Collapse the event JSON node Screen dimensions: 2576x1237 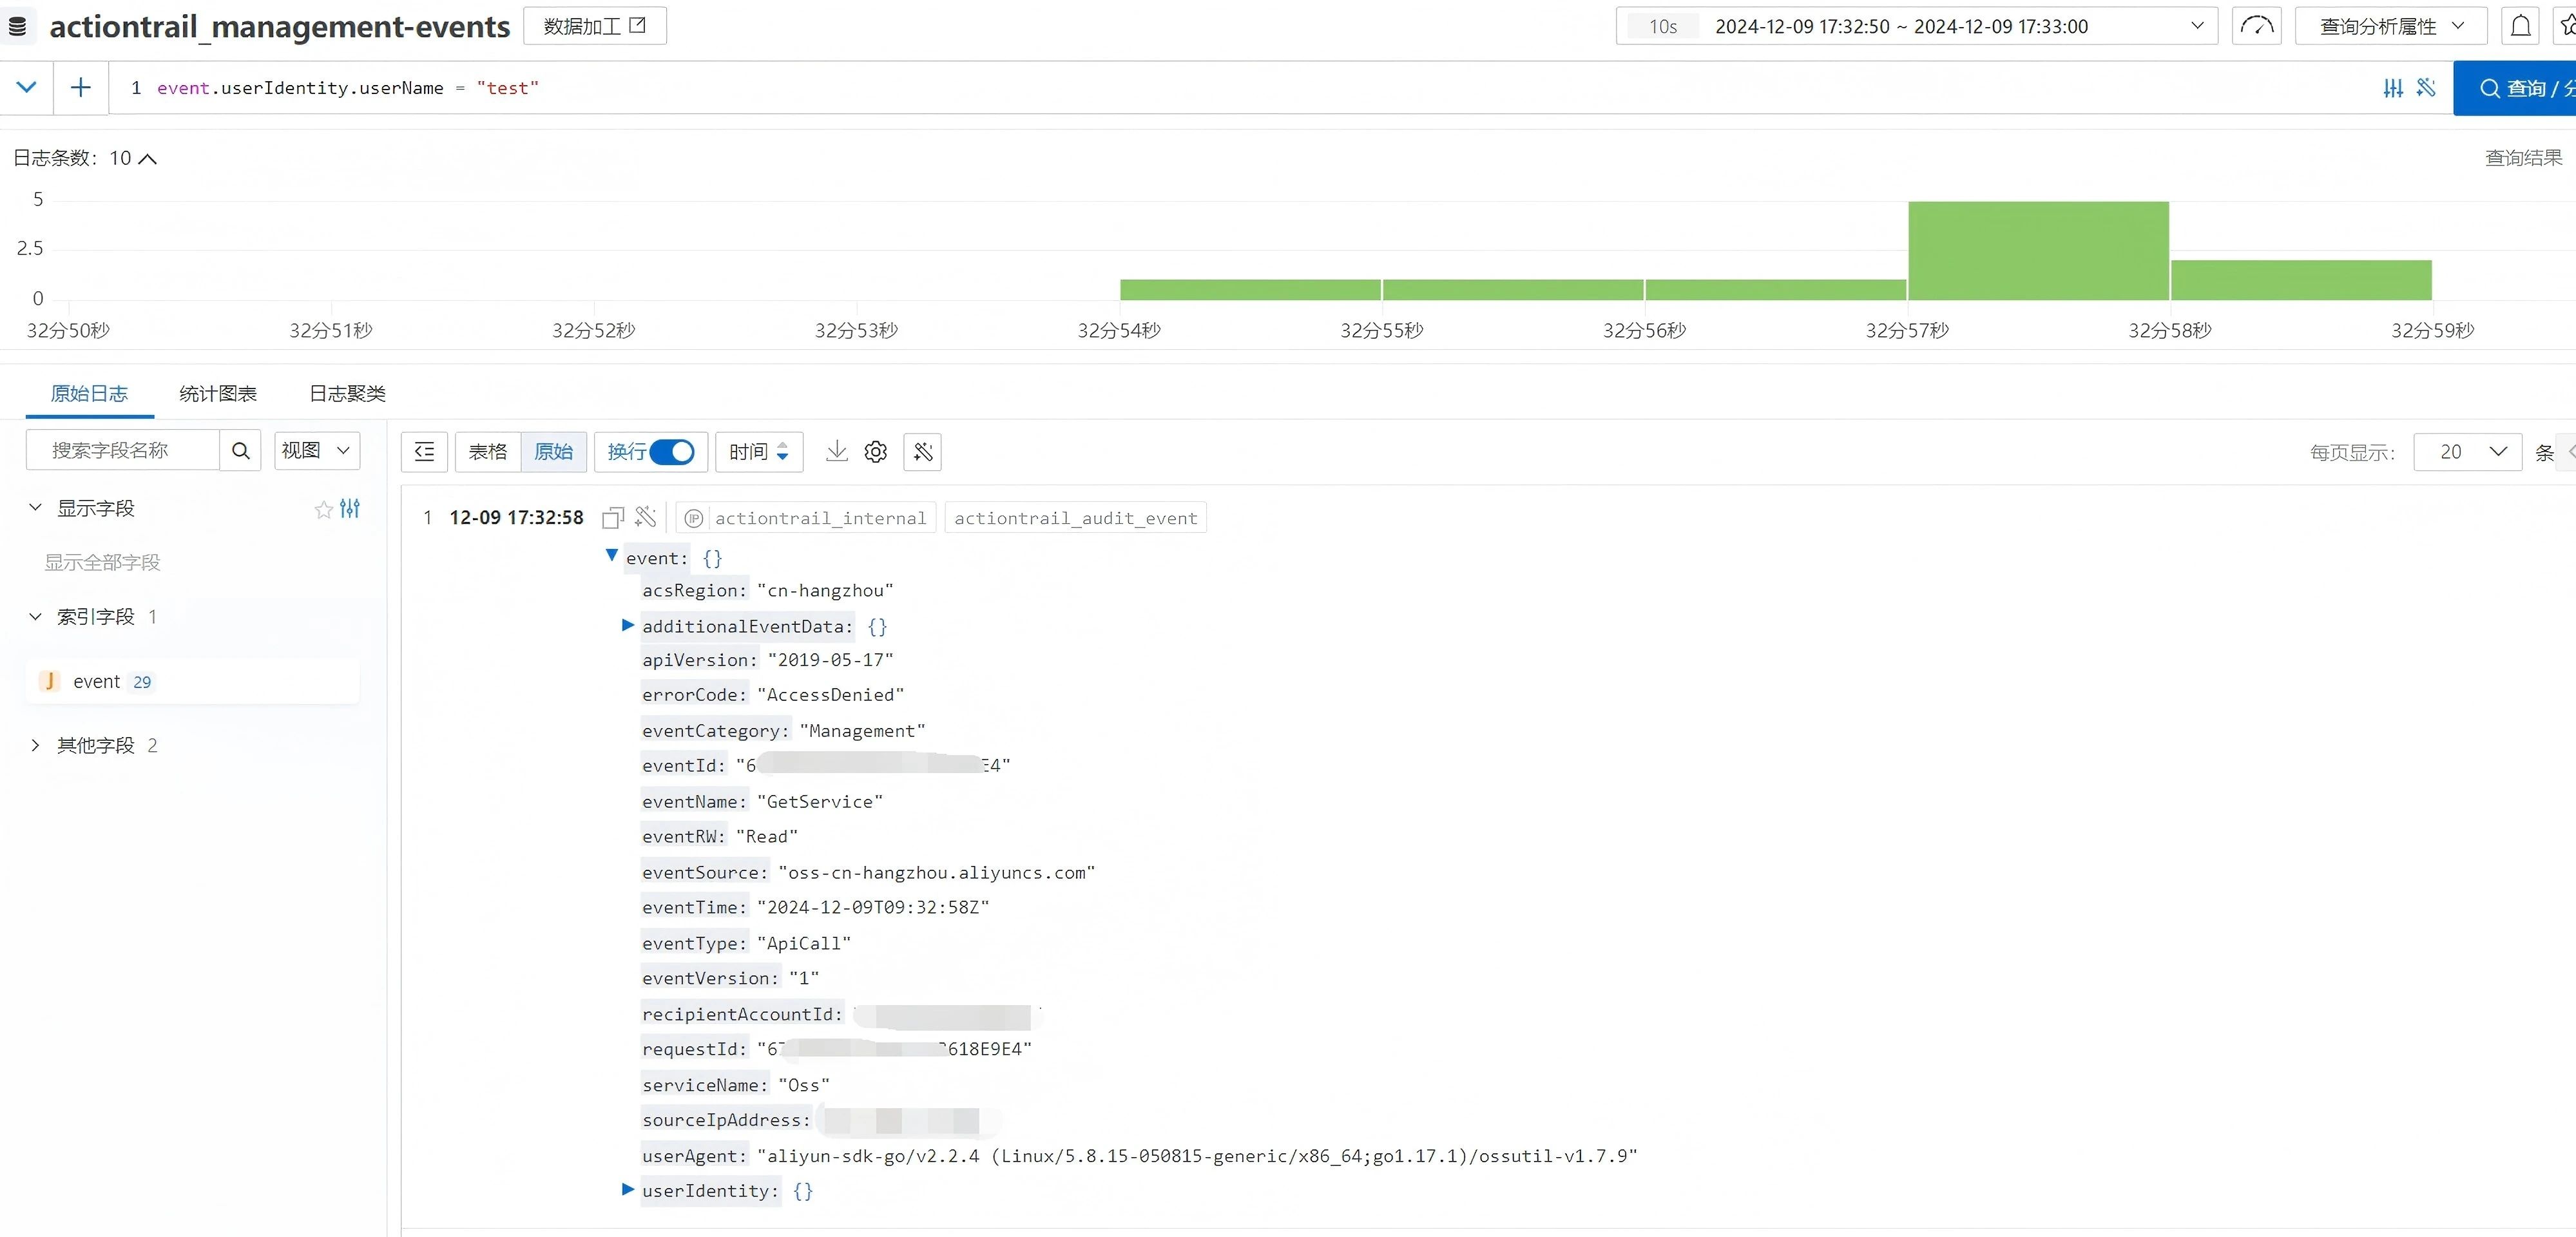tap(612, 556)
